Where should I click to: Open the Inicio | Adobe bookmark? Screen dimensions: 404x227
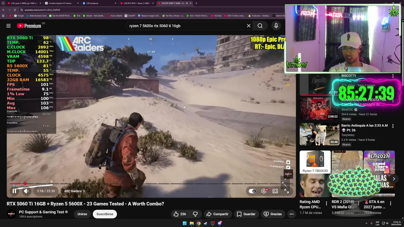pos(115,15)
